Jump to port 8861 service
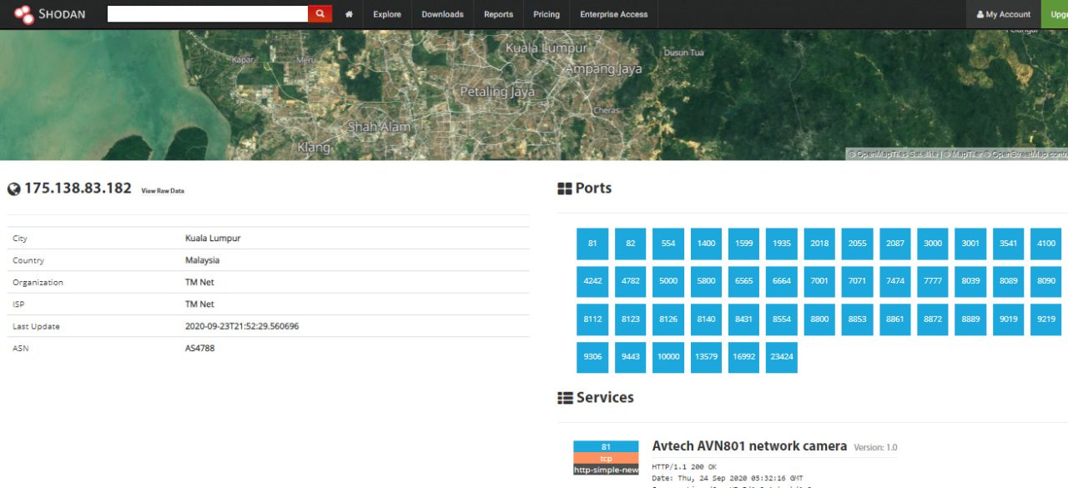 pyautogui.click(x=895, y=319)
